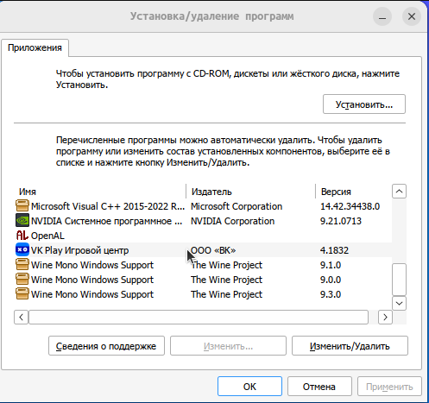429x403 pixels.
Task: Confirm with the OK button
Action: point(249,387)
